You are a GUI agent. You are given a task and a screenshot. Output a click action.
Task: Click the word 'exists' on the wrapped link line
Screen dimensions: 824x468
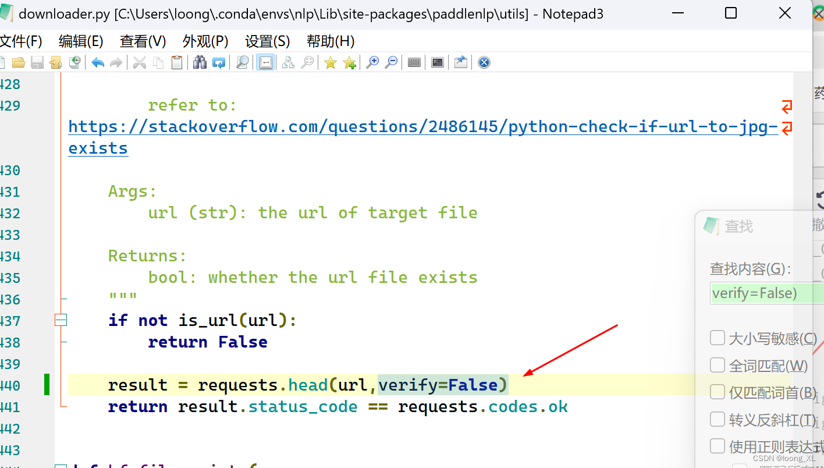[98, 148]
